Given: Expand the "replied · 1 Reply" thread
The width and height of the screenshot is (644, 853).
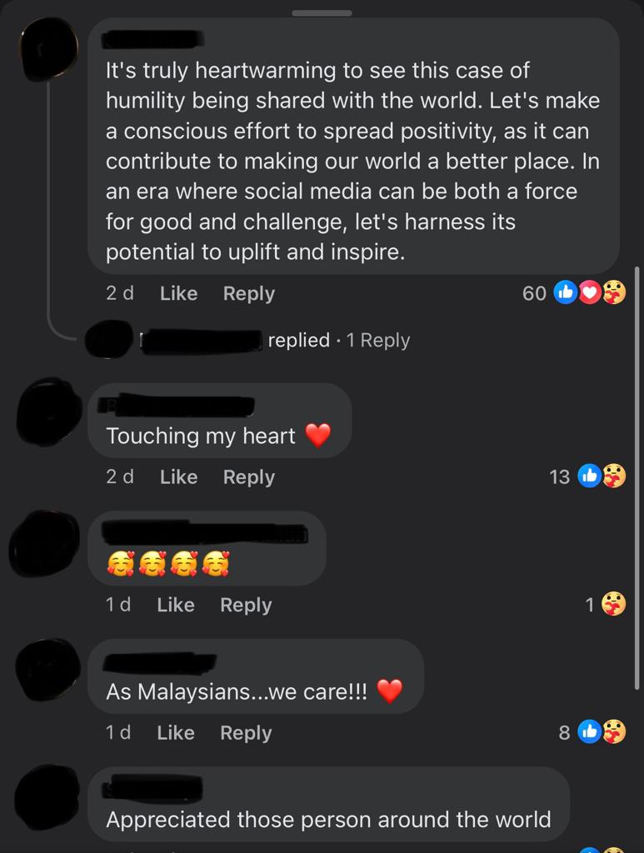Looking at the screenshot, I should point(338,340).
